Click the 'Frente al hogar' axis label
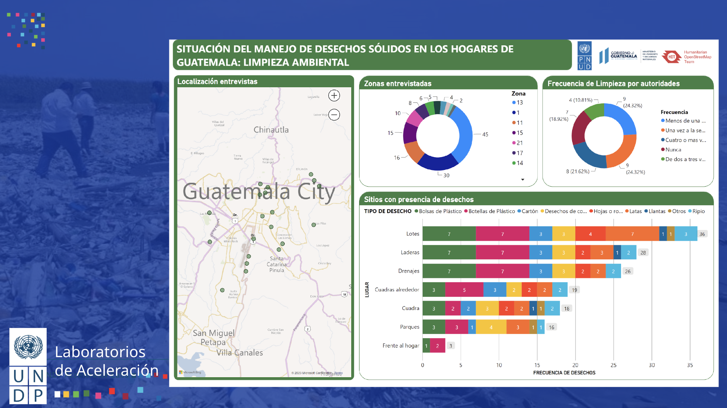 click(401, 345)
